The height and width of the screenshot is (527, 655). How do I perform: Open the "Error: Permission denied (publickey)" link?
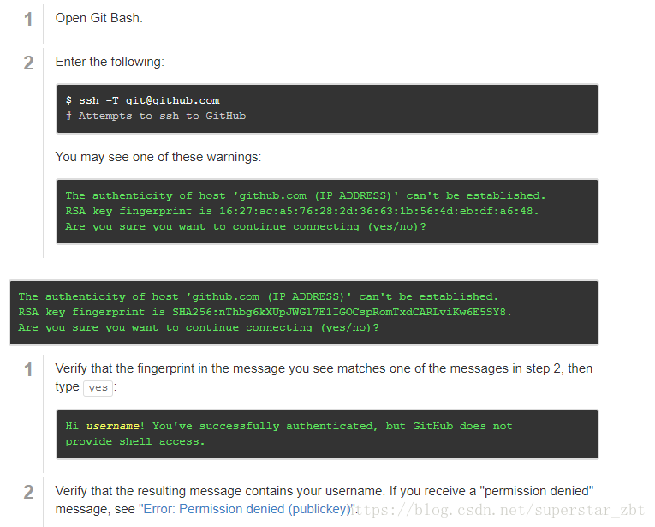click(247, 509)
